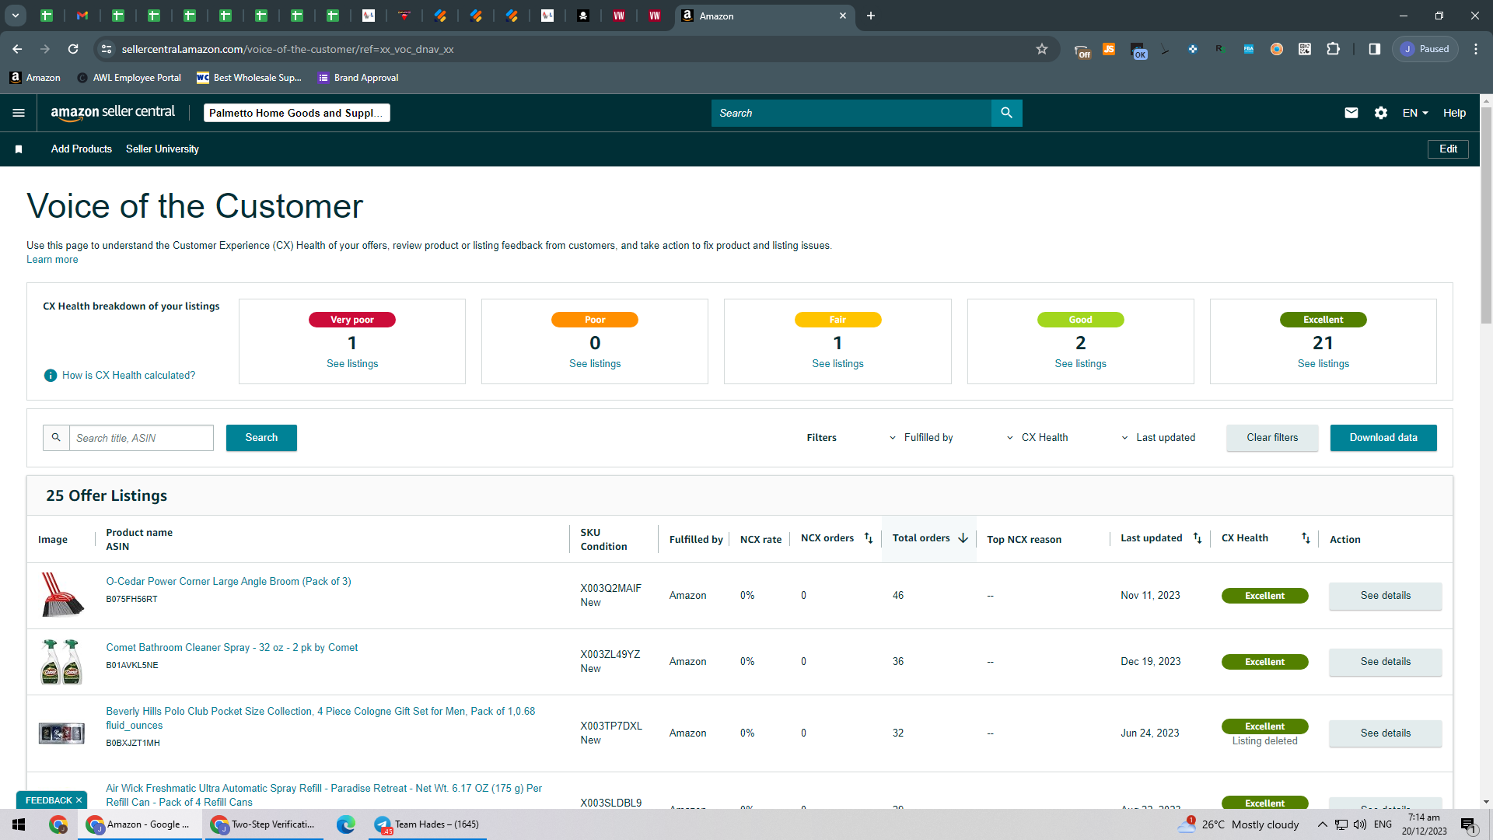Open the settings gear icon
This screenshot has height=840, width=1493.
click(x=1381, y=113)
